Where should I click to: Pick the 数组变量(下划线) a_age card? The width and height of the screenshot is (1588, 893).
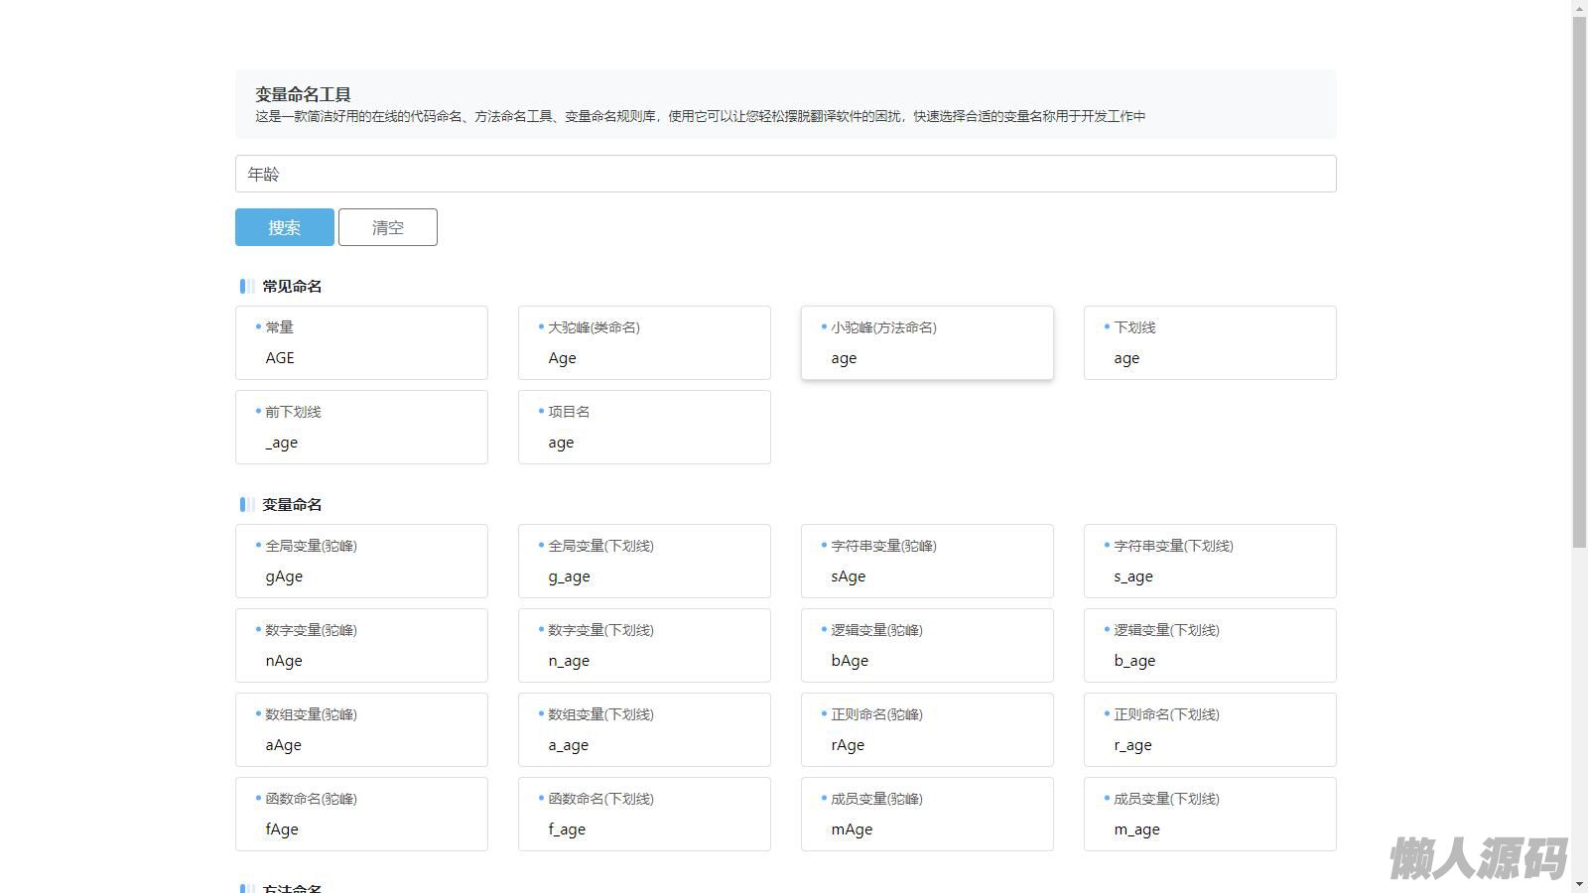point(644,730)
